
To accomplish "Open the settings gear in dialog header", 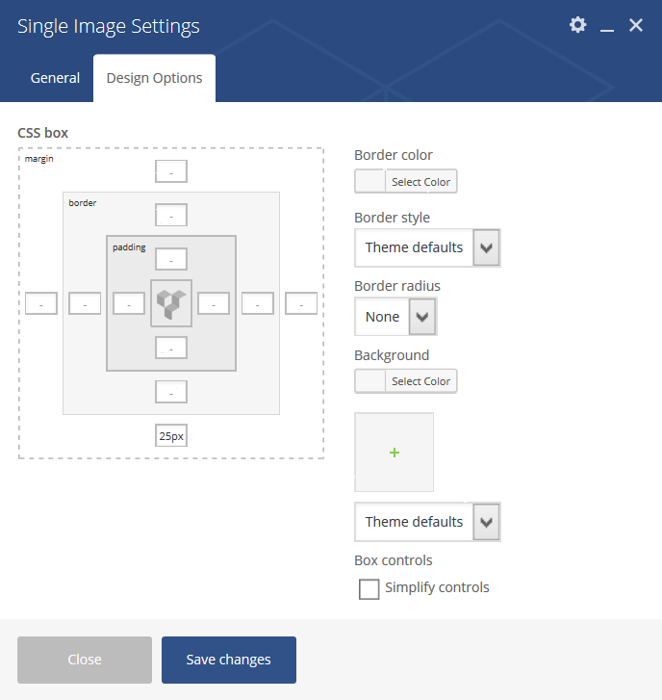I will pos(577,25).
